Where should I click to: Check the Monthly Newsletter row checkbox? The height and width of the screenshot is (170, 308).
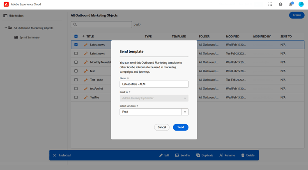pyautogui.click(x=76, y=62)
